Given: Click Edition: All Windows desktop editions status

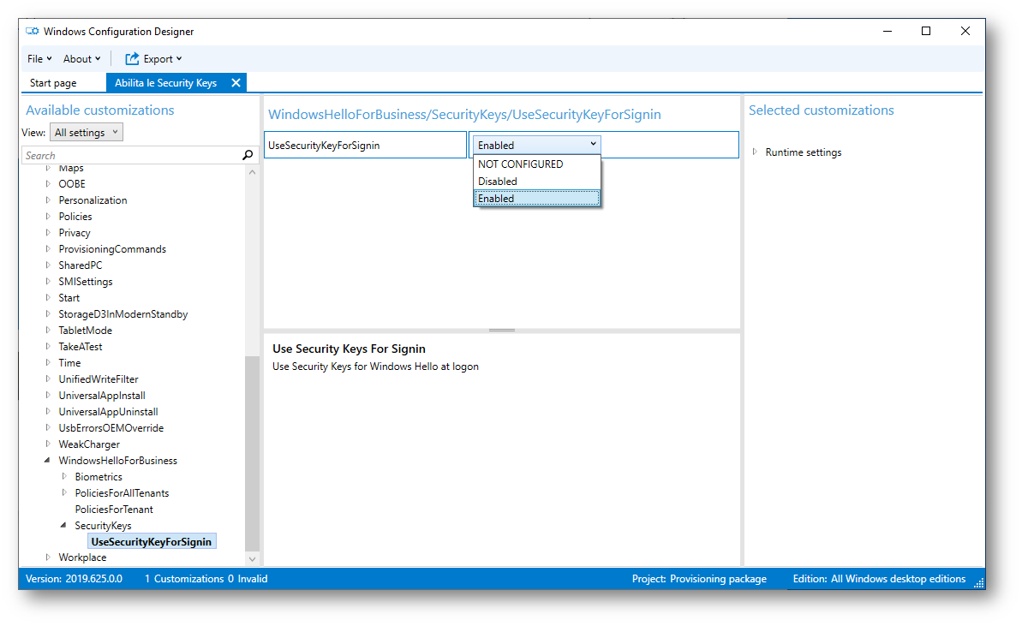Looking at the screenshot, I should [x=879, y=578].
